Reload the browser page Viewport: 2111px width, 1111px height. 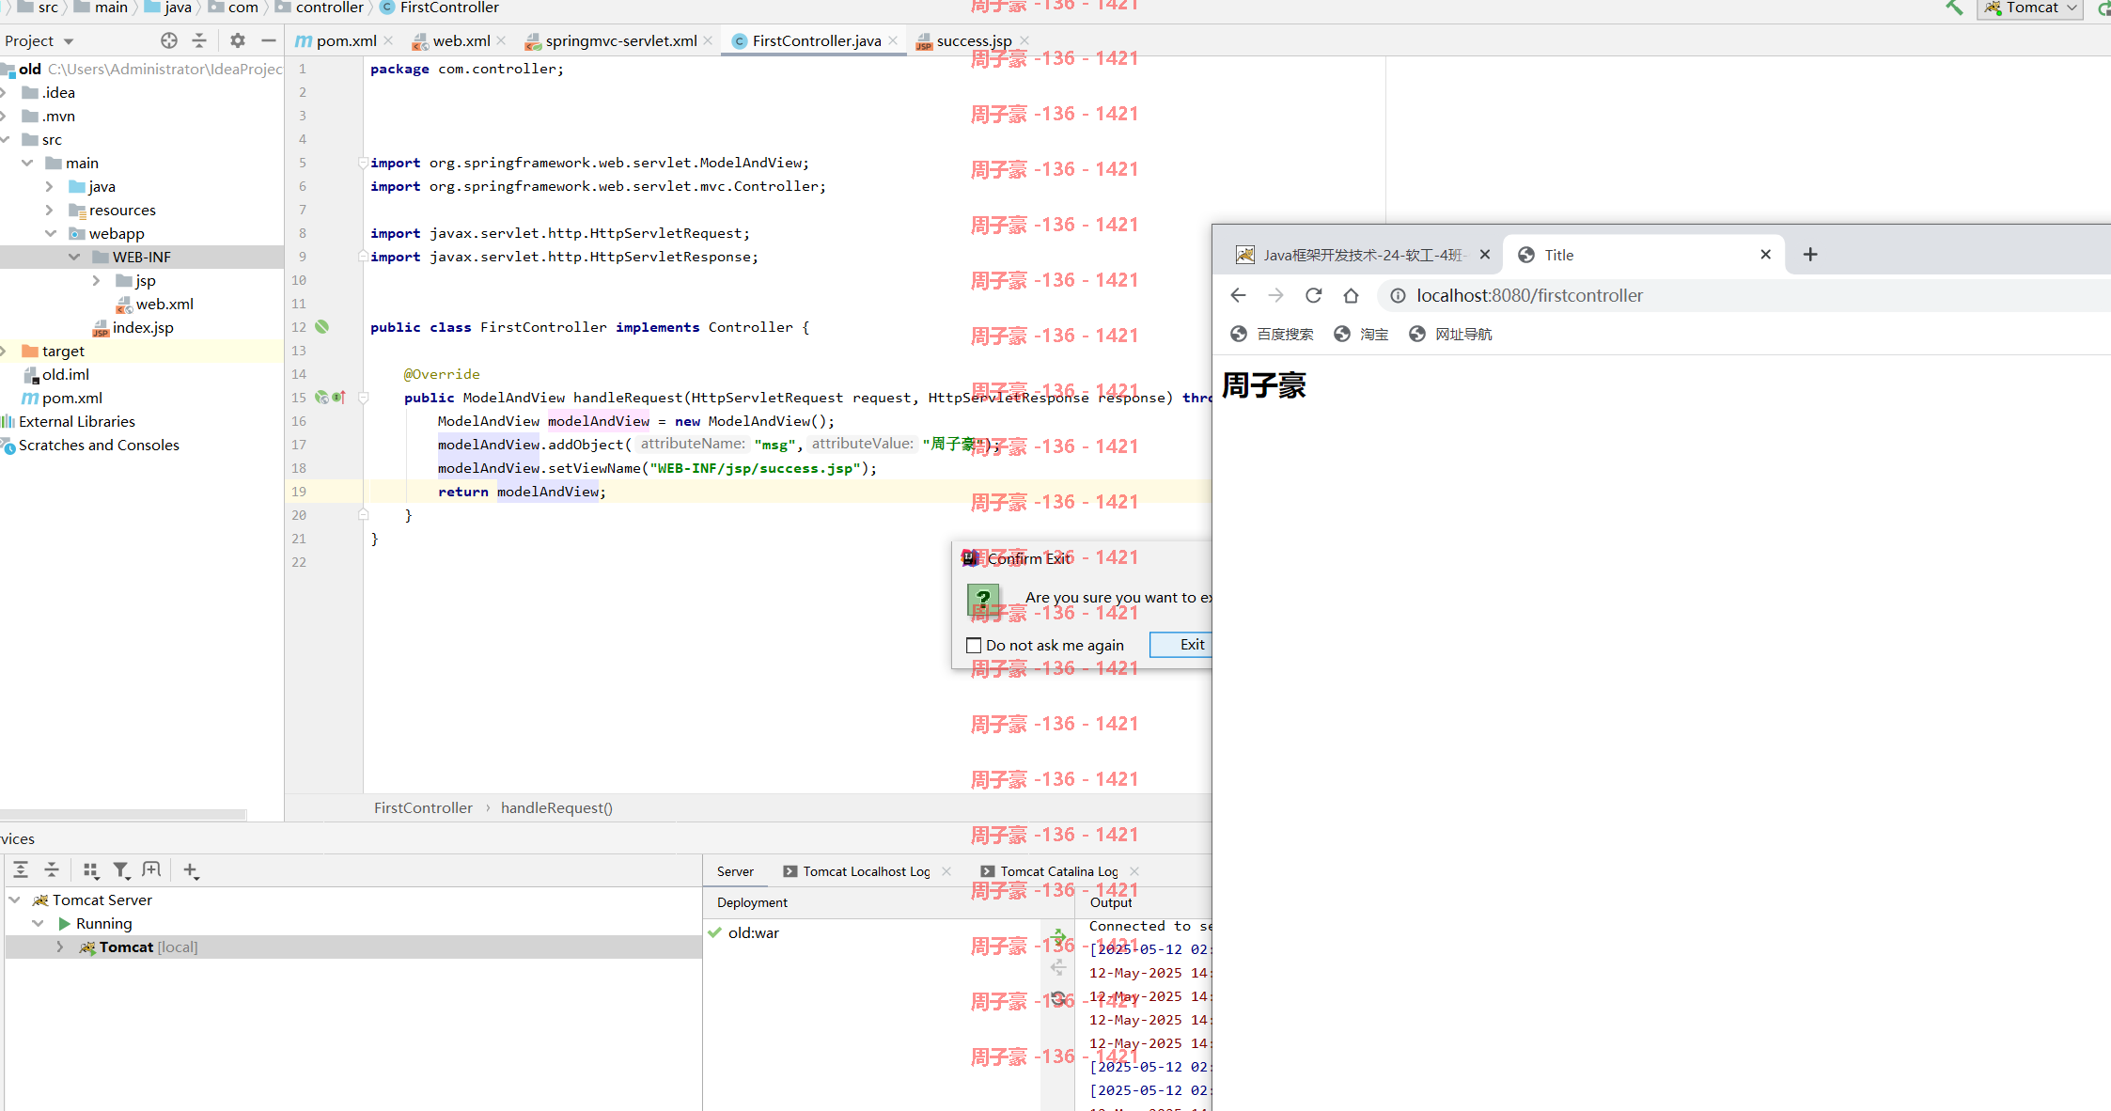click(x=1313, y=295)
